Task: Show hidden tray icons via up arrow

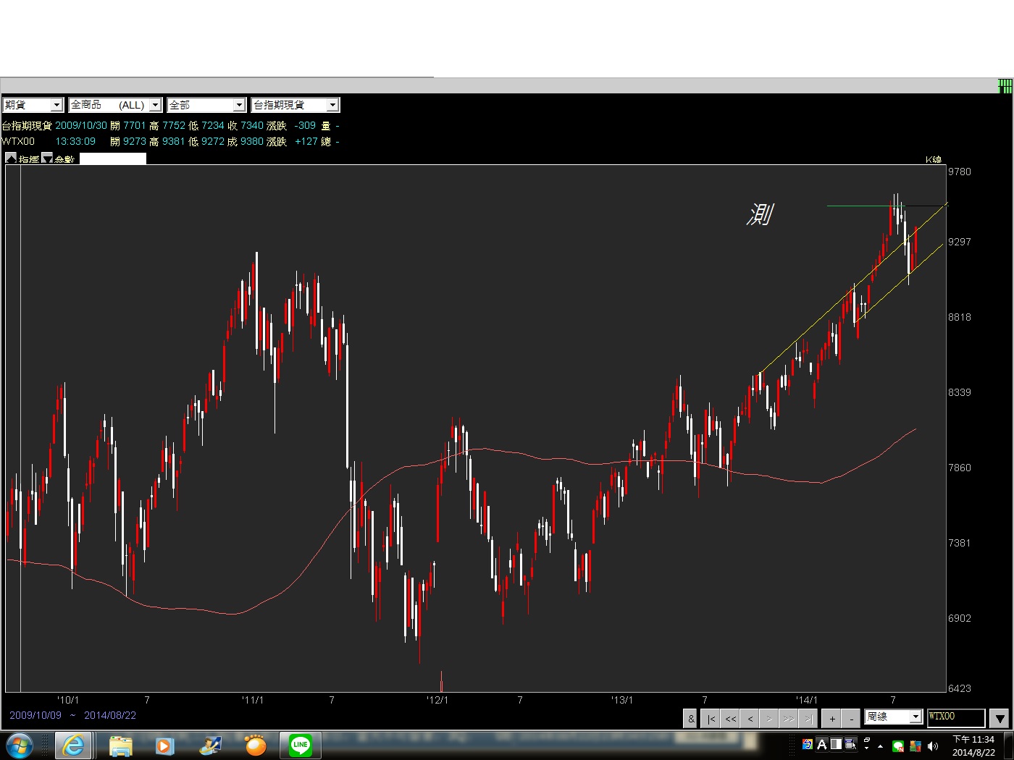Action: [880, 746]
